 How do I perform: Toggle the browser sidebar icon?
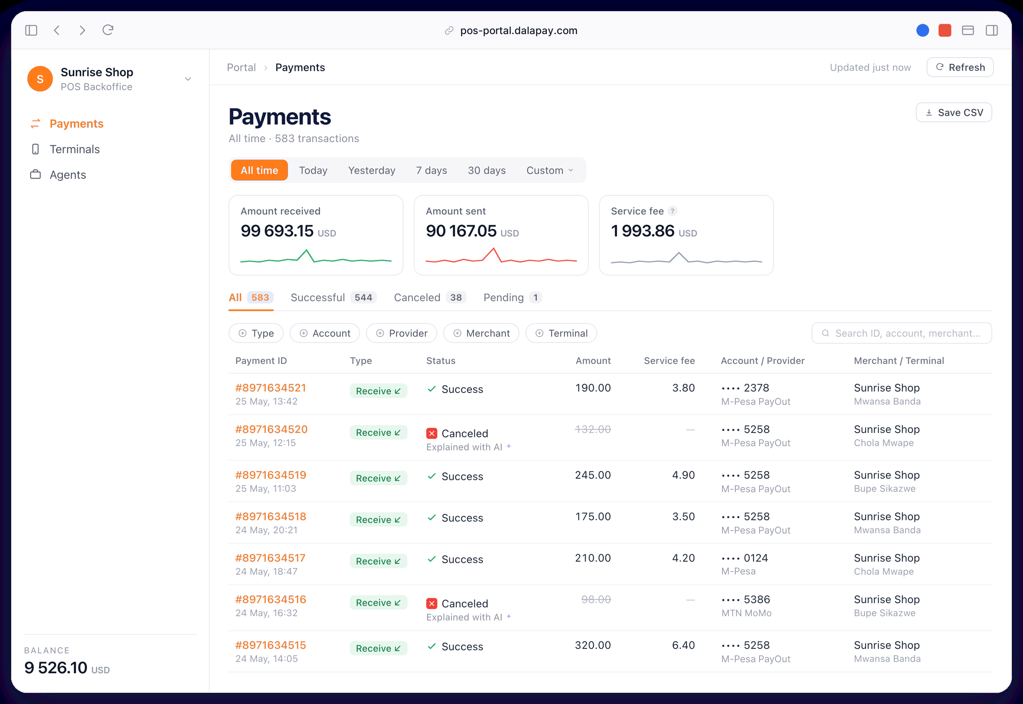31,30
